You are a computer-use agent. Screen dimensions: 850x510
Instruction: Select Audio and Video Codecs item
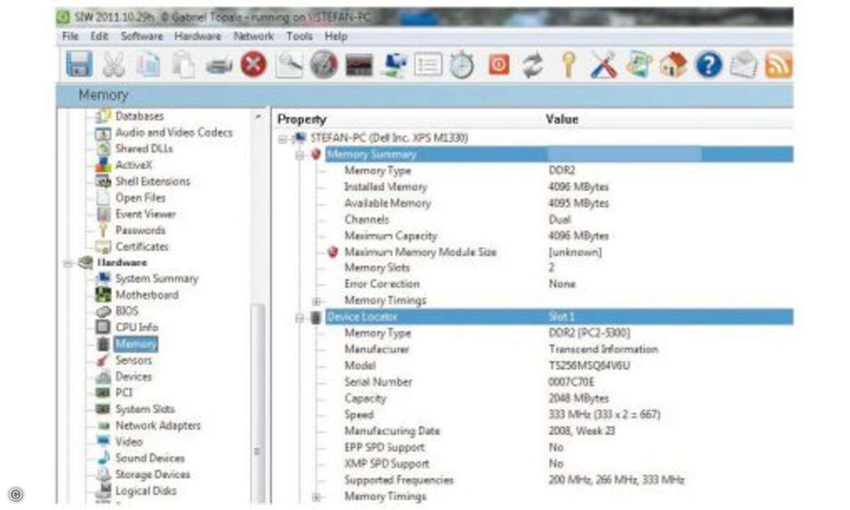[x=174, y=132]
